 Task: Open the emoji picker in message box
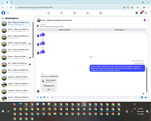pyautogui.click(x=142, y=97)
